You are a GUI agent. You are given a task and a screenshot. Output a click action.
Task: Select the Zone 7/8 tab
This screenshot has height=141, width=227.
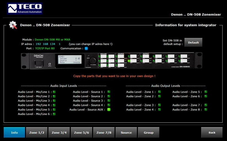[x=104, y=133]
